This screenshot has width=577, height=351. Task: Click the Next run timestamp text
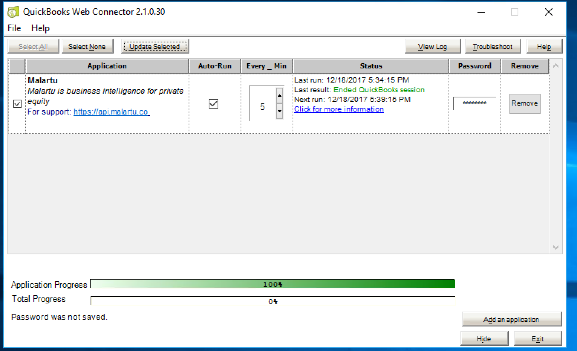(352, 99)
